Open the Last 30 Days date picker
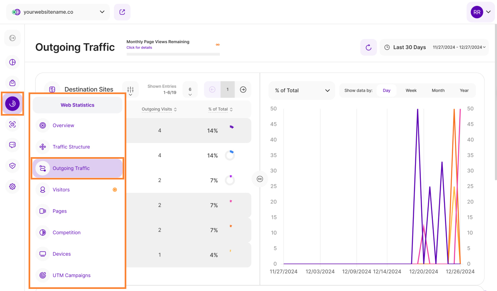This screenshot has height=291, width=497. coord(434,47)
